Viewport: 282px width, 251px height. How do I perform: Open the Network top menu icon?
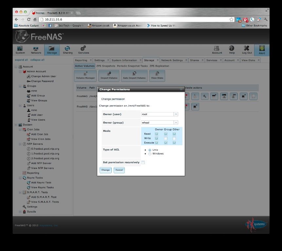tap(36, 50)
